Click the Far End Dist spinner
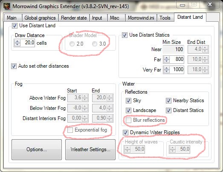 pyautogui.click(x=205, y=59)
